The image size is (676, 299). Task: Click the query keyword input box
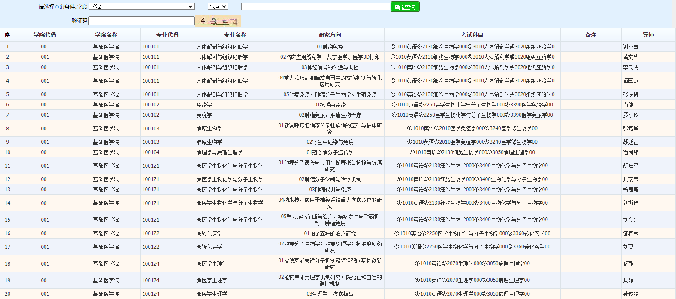(315, 6)
